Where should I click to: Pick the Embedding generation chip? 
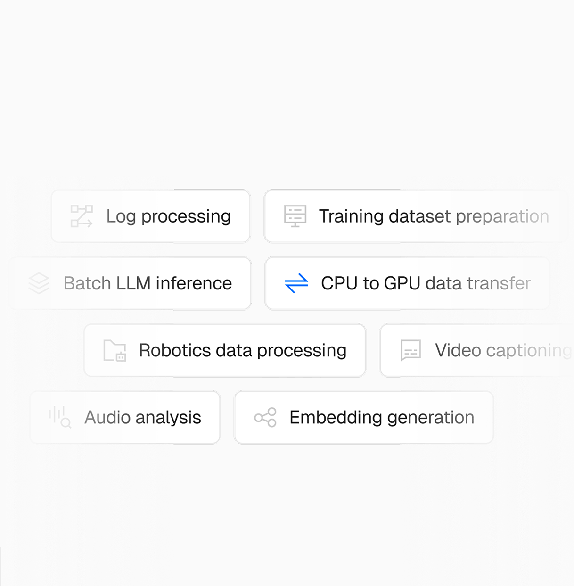click(364, 417)
